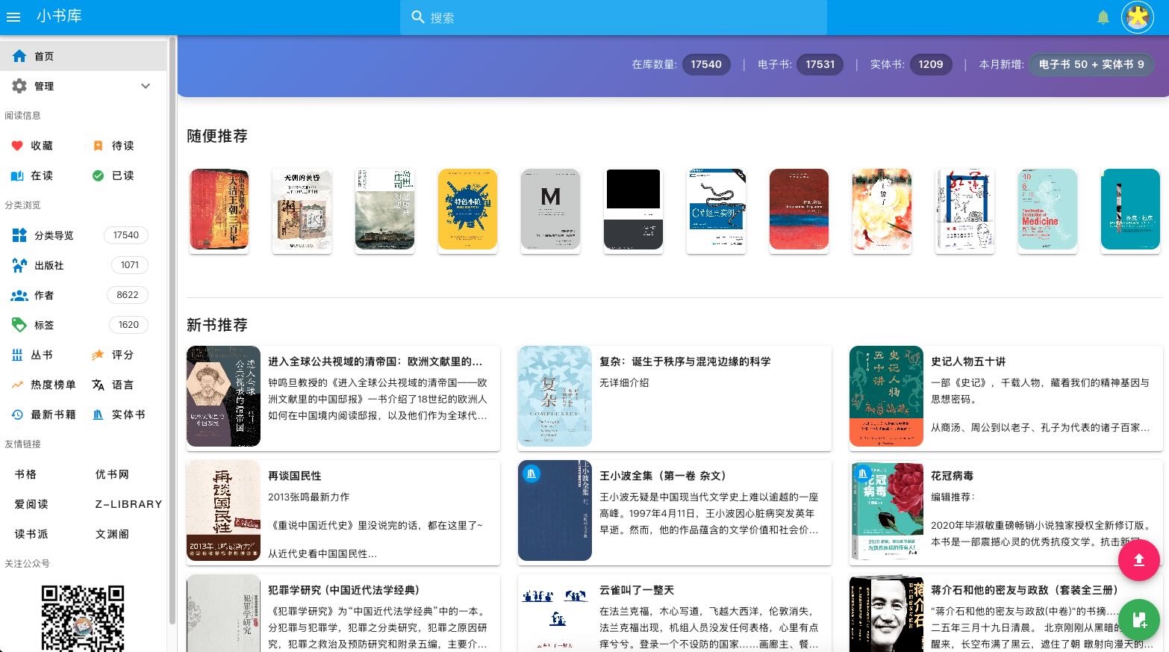The image size is (1169, 652).
Task: Expand the 管理 management menu
Action: 42,86
